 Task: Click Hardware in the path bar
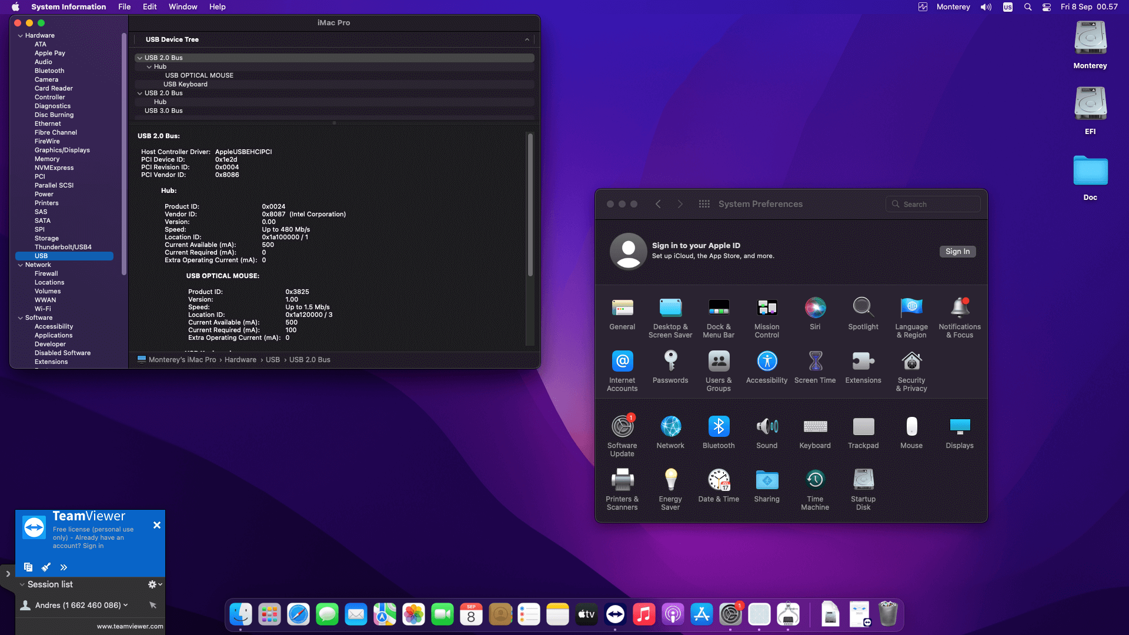pos(241,360)
